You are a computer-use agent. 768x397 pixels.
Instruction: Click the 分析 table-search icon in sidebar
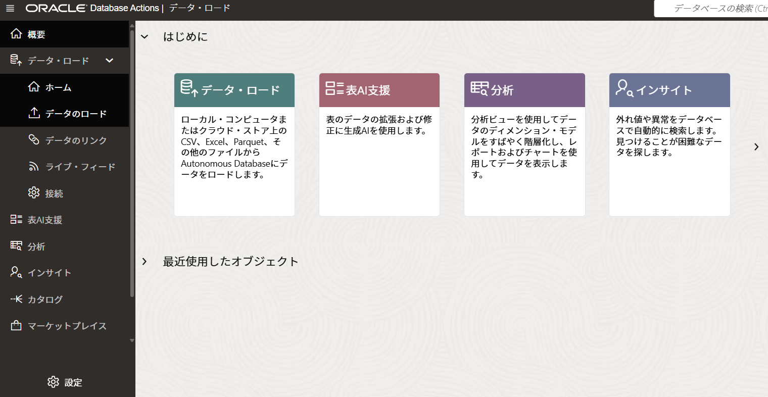click(16, 246)
